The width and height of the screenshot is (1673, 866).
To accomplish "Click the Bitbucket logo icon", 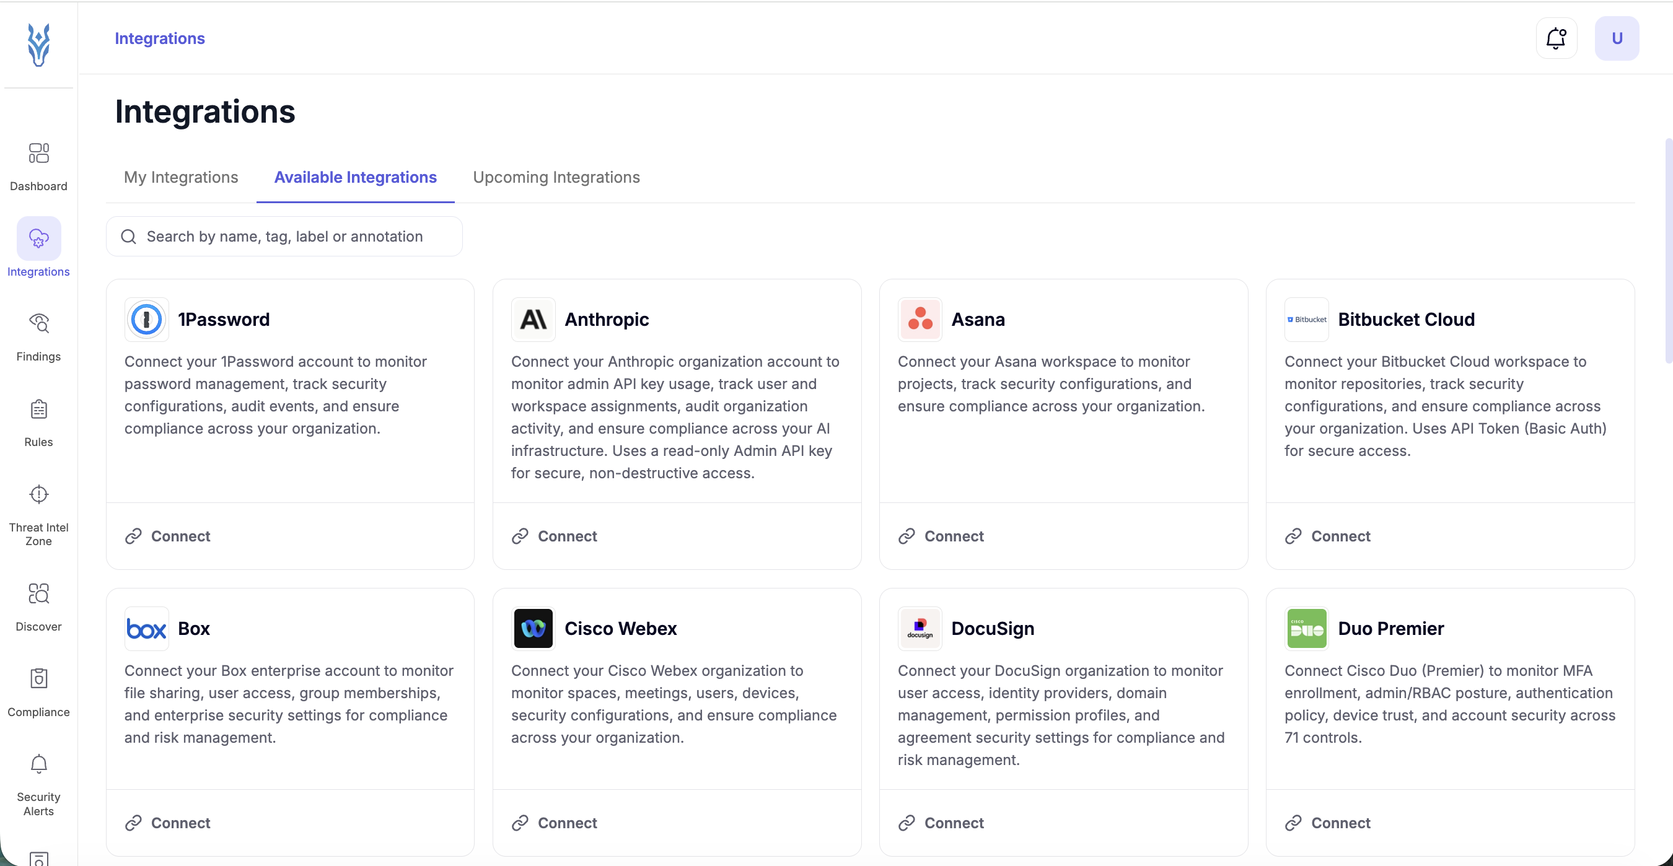I will pos(1307,320).
